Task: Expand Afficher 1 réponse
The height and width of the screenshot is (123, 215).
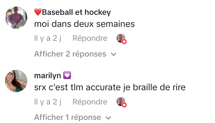Action: (73, 117)
